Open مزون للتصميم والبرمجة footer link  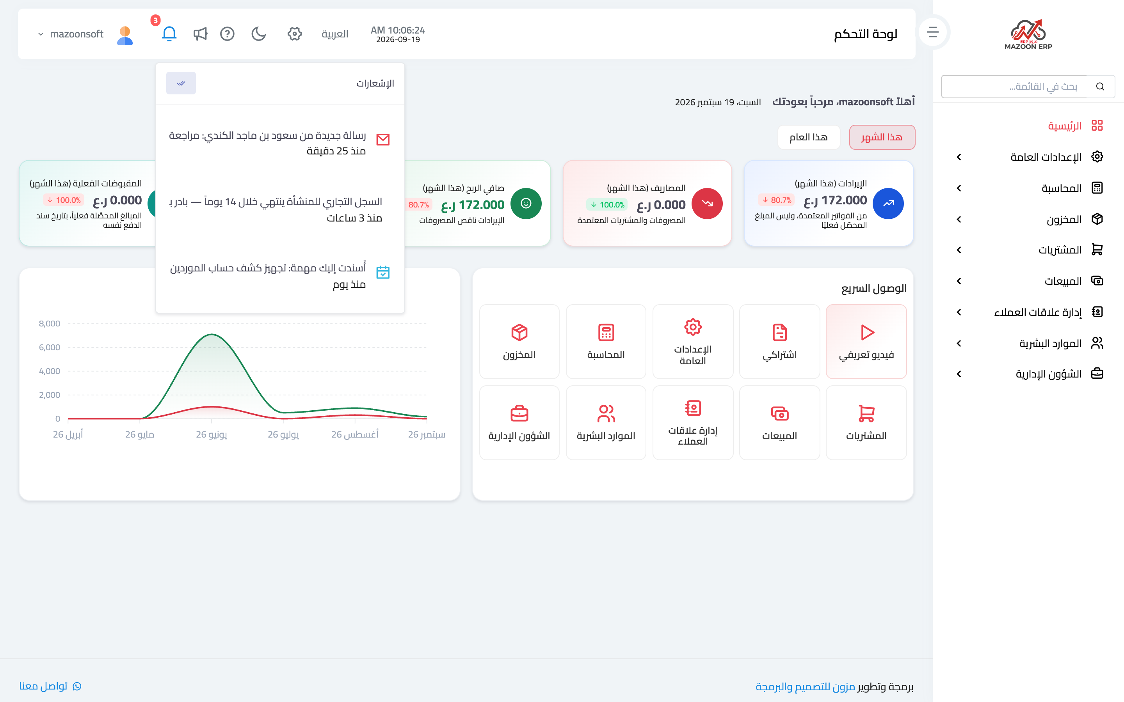click(x=806, y=686)
